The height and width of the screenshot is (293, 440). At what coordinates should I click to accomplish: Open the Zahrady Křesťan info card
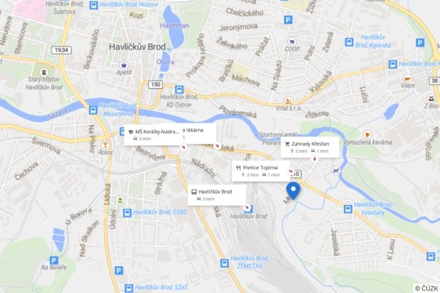click(310, 147)
